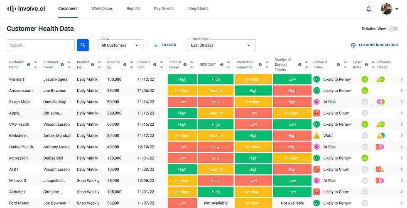407x208 pixels.
Task: Click the McKesson customer name
Action: pos(18,158)
